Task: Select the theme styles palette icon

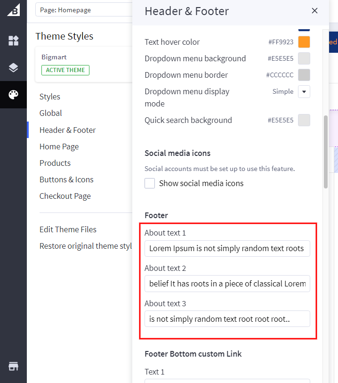Action: 13,95
